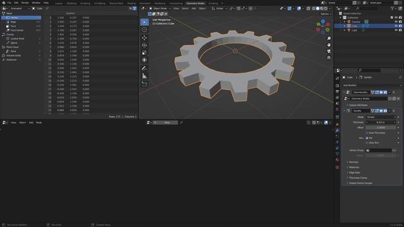
Task: Open the Add Modifier dropdown
Action: click(372, 85)
